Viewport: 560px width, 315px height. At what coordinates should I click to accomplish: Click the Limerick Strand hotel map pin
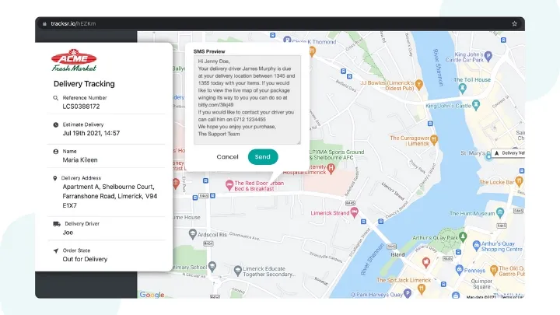pos(355,212)
